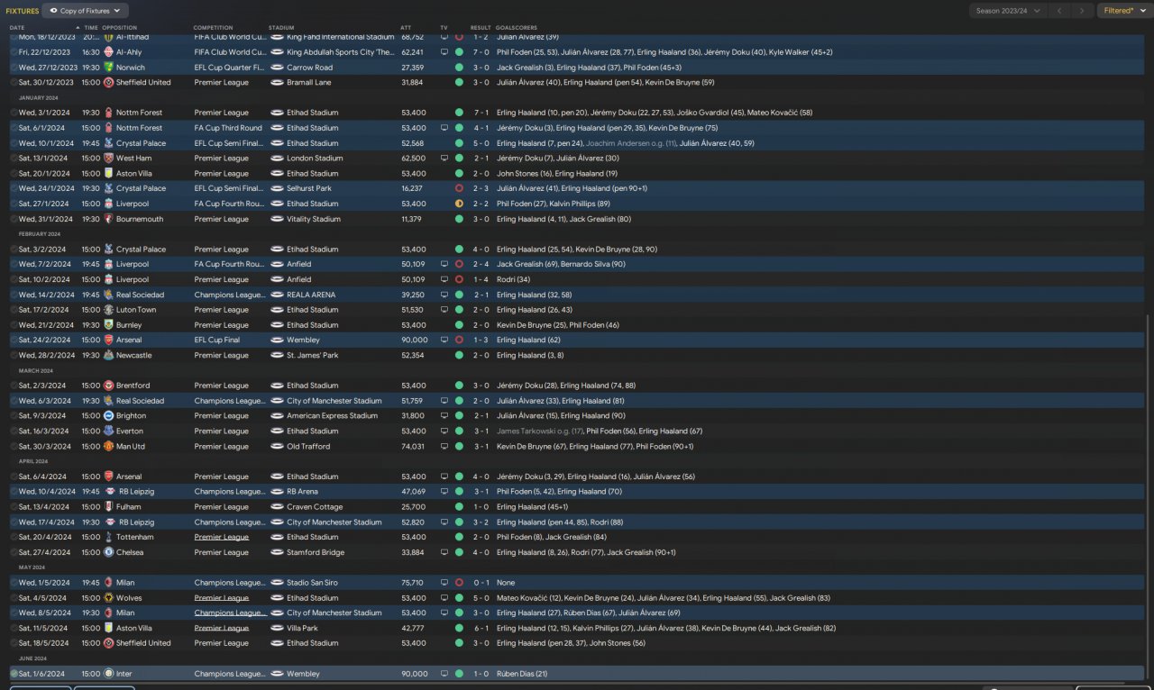This screenshot has width=1154, height=690.
Task: Click the Newcastle club badge
Action: [x=108, y=356]
